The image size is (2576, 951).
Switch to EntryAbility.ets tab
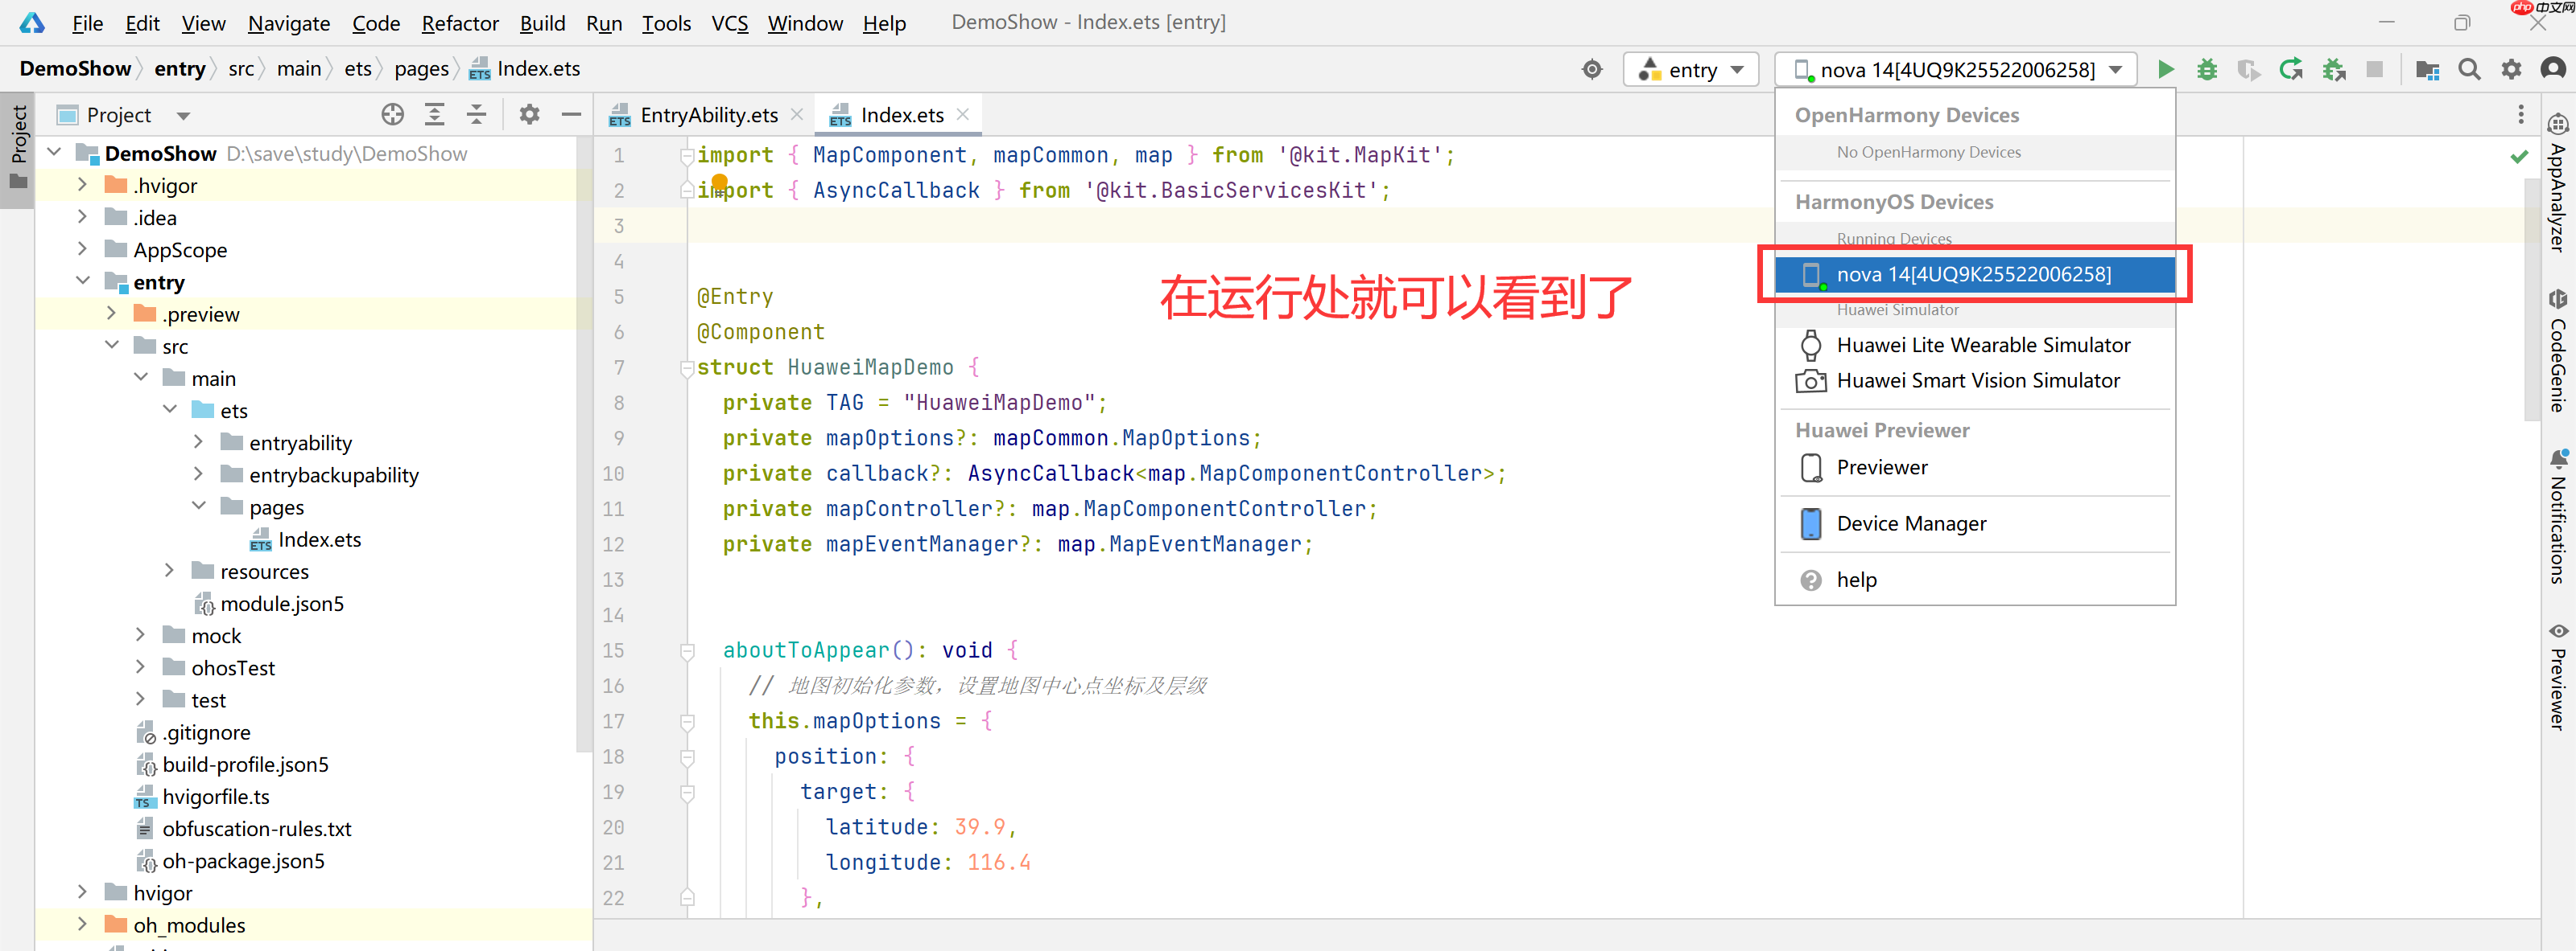click(x=708, y=115)
